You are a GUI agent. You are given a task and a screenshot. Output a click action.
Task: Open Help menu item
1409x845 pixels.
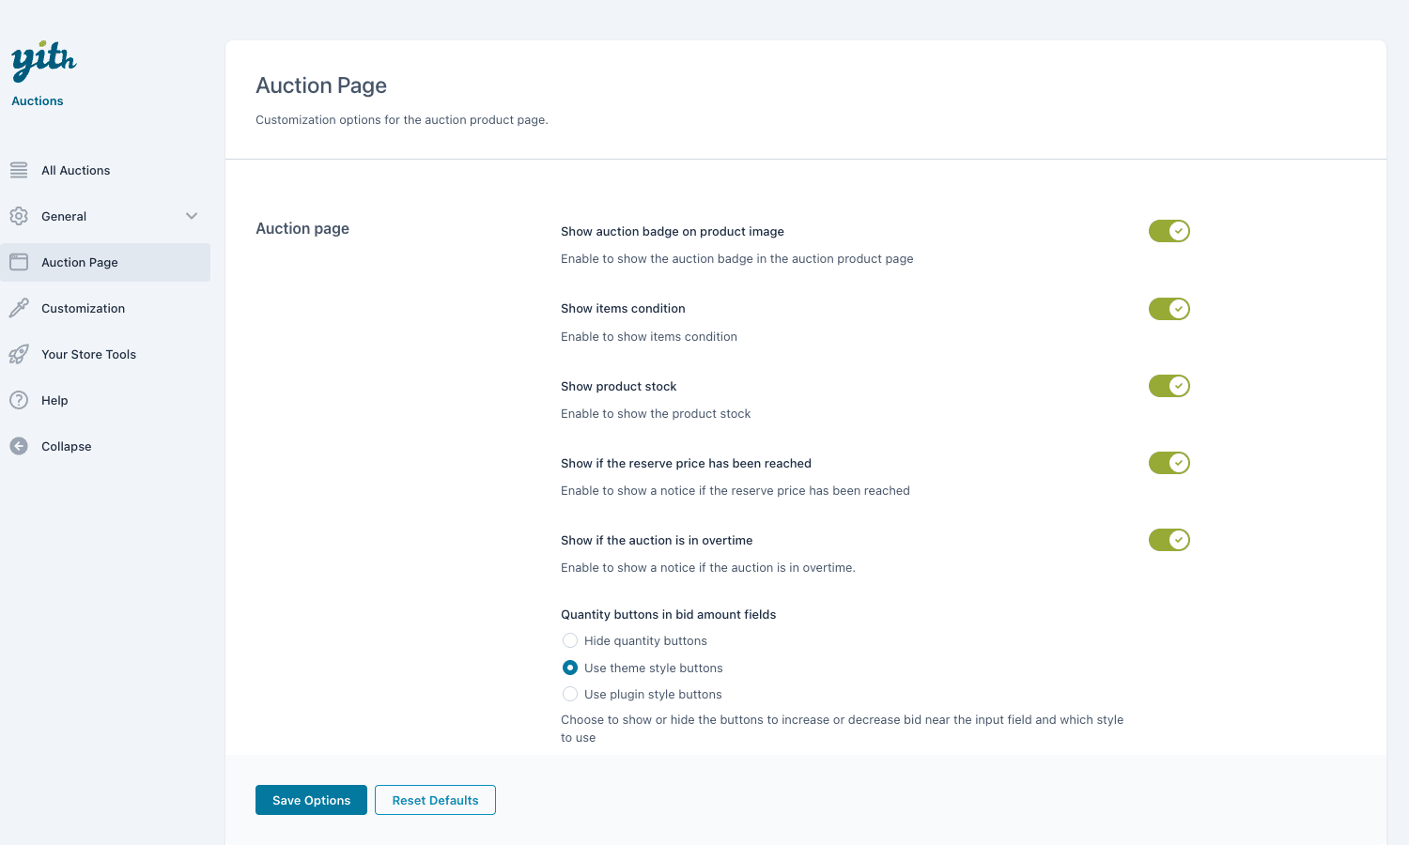[105, 400]
